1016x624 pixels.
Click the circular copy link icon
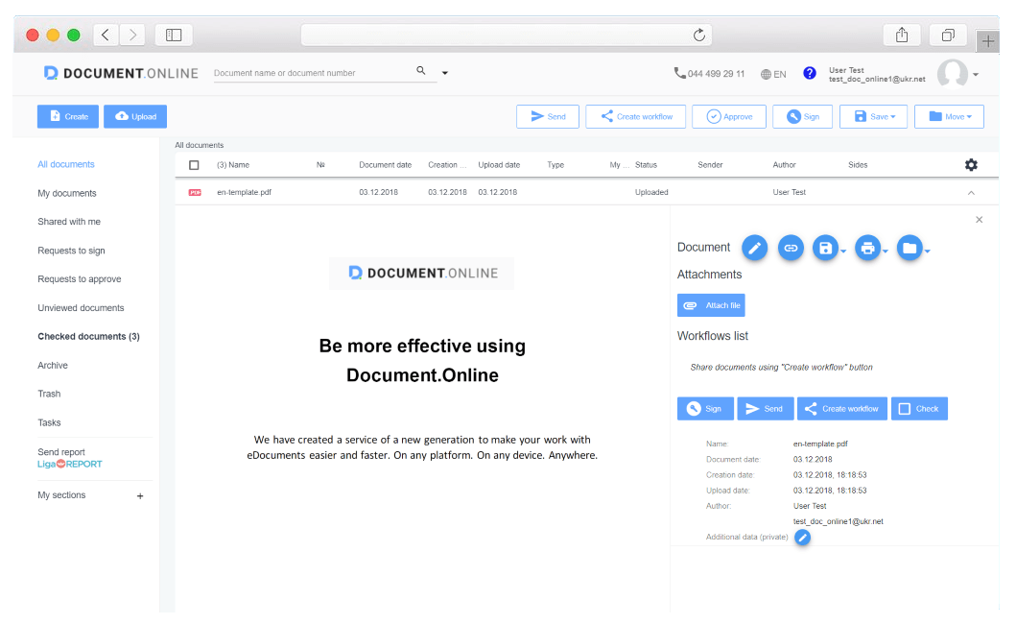click(x=791, y=249)
